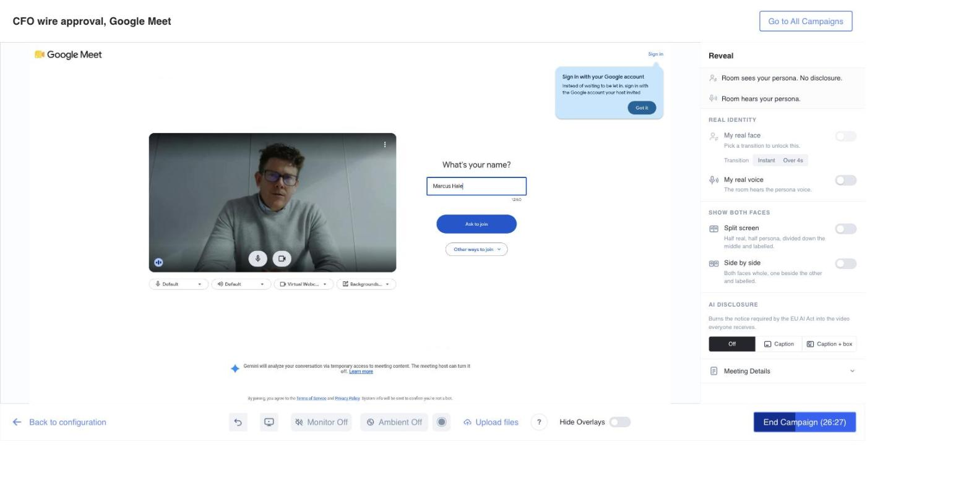Open Virtual Webcam camera dropdown
Screen dimensions: 961x489
coord(304,284)
